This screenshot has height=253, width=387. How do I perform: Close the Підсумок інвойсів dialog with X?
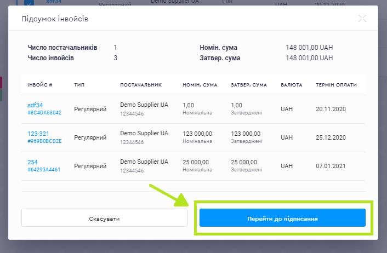362,19
